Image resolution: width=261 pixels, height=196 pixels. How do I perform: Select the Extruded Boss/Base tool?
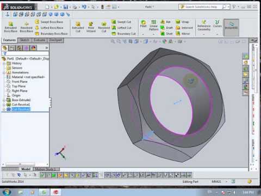coord(11,27)
